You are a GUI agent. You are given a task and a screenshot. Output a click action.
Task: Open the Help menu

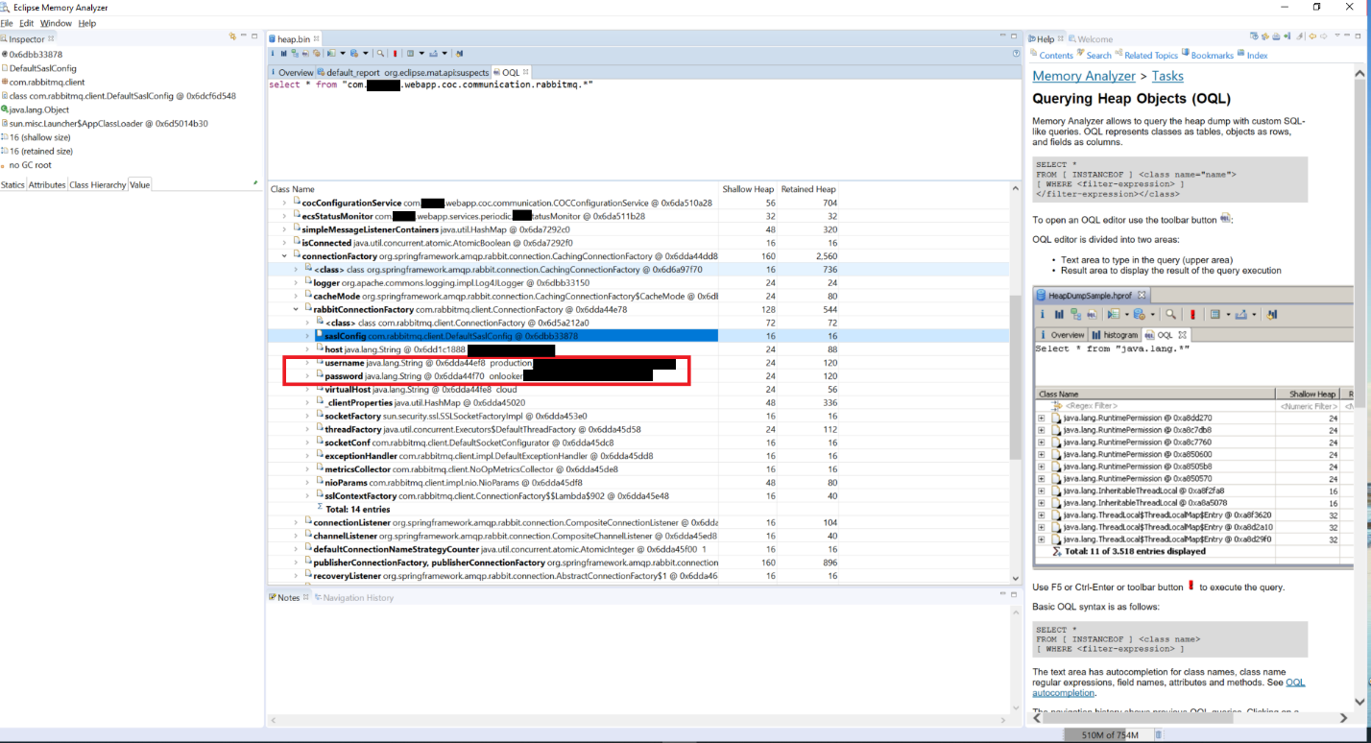87,23
